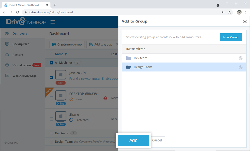The width and height of the screenshot is (250, 151).
Task: Toggle the All Machines checkbox
Action: 52,62
